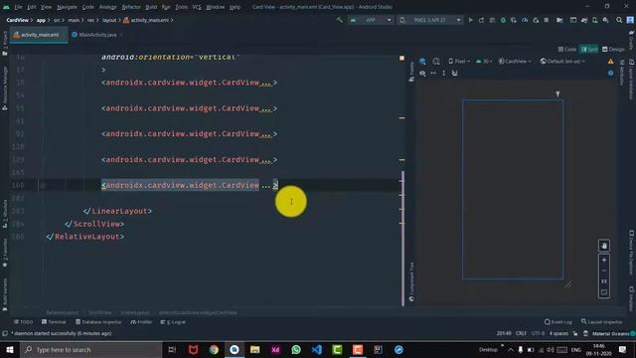Image resolution: width=636 pixels, height=358 pixels.
Task: Click the Debug app bug icon
Action: pyautogui.click(x=503, y=20)
